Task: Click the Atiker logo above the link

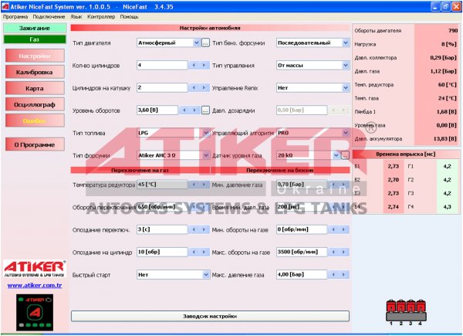Action: pyautogui.click(x=35, y=269)
